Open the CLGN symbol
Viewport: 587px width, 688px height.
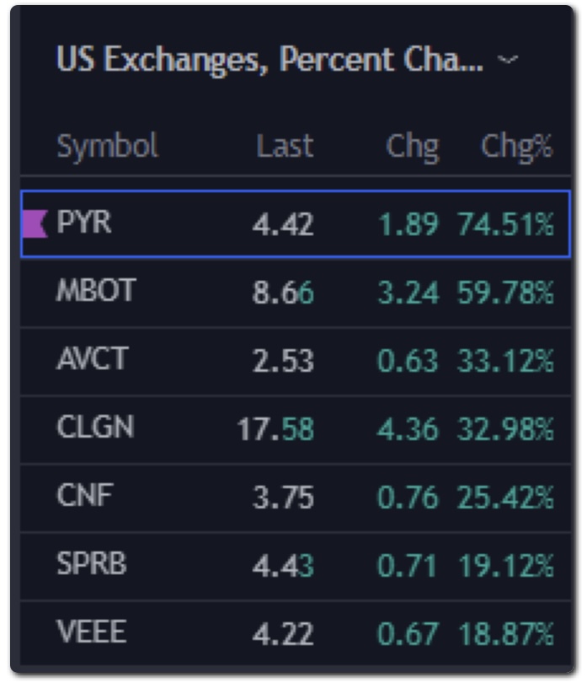point(94,428)
